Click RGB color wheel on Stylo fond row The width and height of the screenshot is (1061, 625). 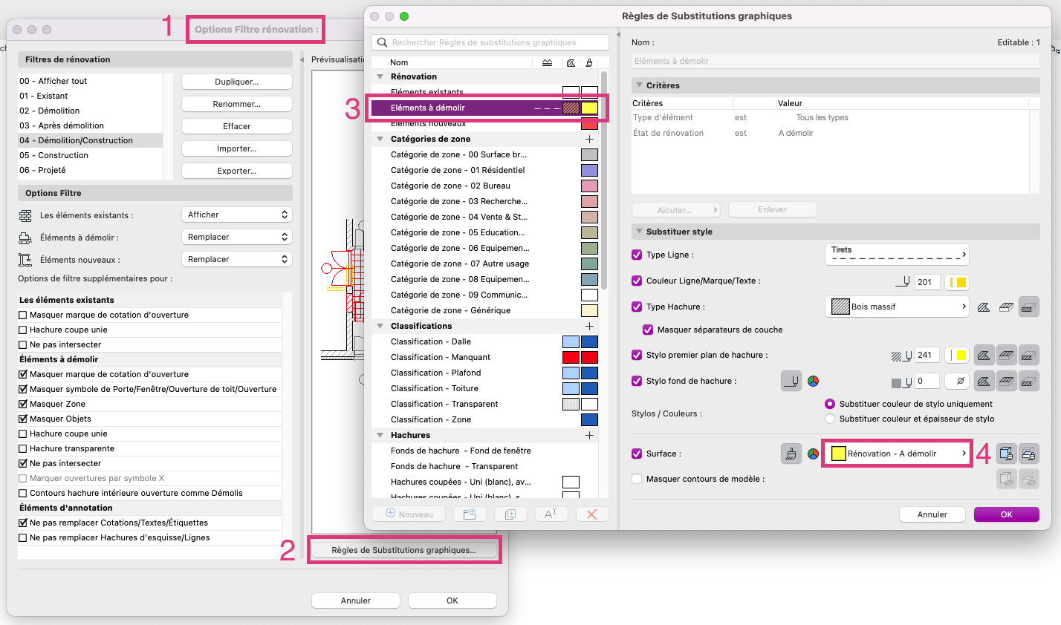click(x=814, y=381)
